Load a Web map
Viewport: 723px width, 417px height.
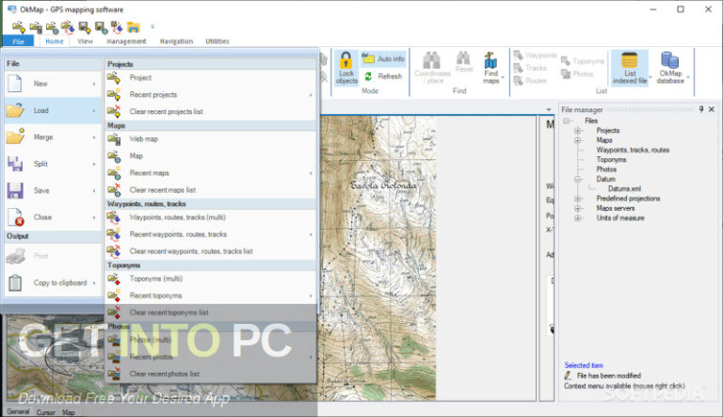pyautogui.click(x=211, y=139)
